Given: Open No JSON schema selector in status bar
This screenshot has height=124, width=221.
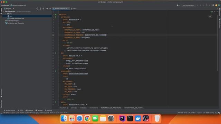Looking at the screenshot, I should pyautogui.click(x=209, y=113).
